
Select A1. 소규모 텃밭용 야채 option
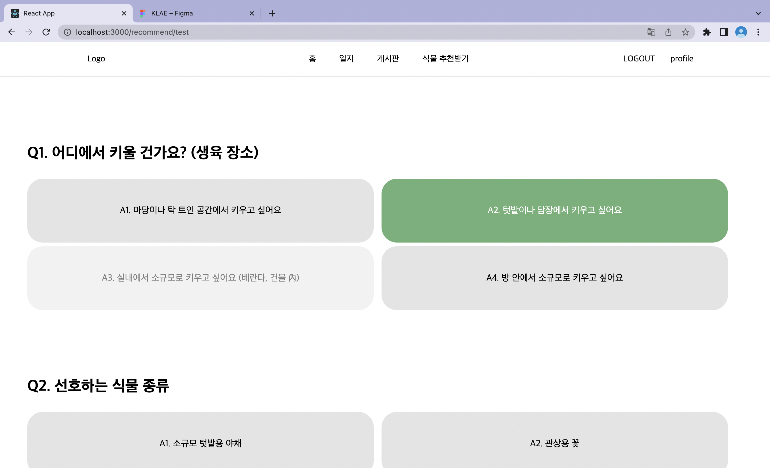click(200, 440)
